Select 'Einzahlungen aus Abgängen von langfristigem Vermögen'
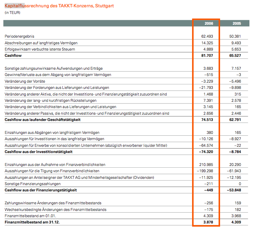 coord(52,133)
